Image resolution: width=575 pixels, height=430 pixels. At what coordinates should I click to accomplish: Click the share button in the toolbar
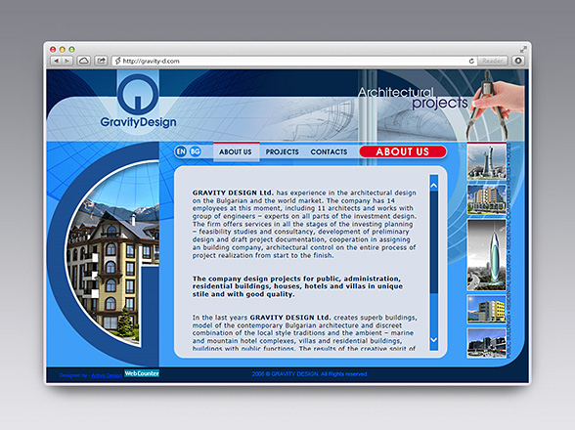pos(101,61)
